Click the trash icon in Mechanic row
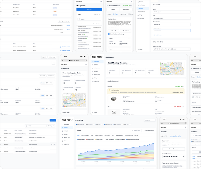 pyautogui.click(x=54, y=144)
